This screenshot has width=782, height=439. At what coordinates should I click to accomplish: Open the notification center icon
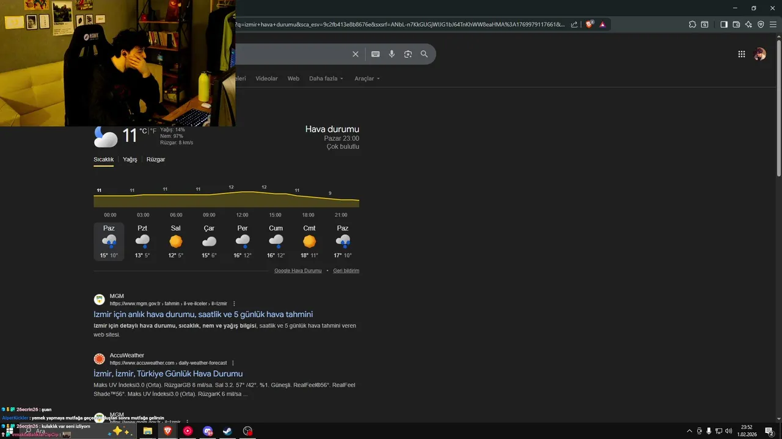click(769, 431)
